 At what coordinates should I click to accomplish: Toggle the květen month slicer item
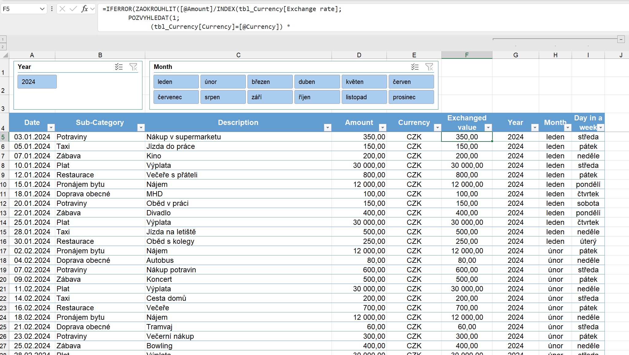click(364, 82)
